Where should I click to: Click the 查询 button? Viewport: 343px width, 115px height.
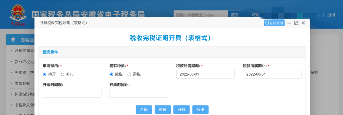(x=144, y=110)
